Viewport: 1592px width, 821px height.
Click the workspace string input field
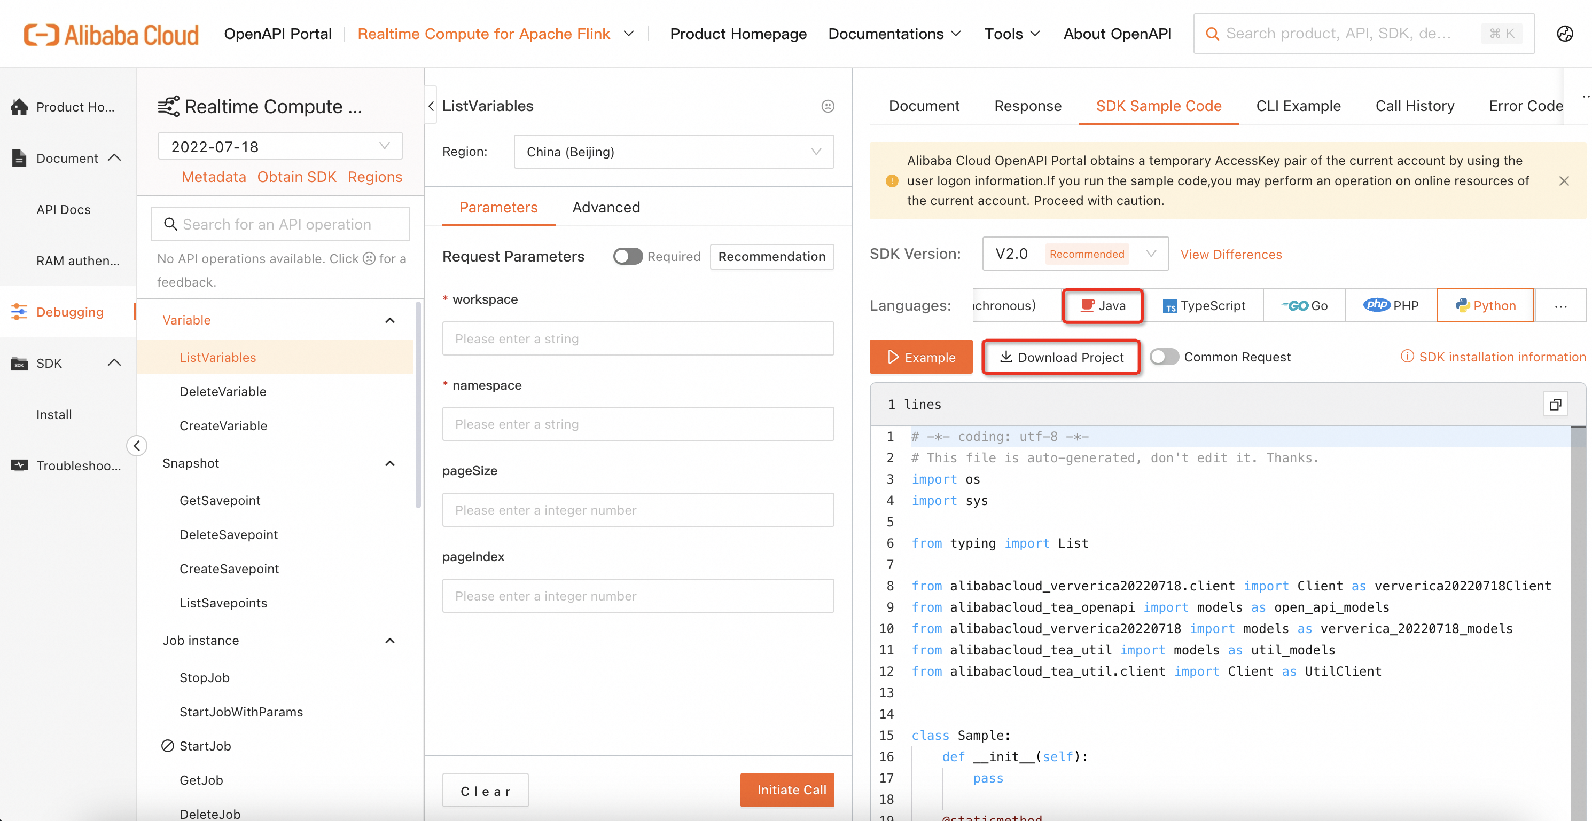point(638,338)
